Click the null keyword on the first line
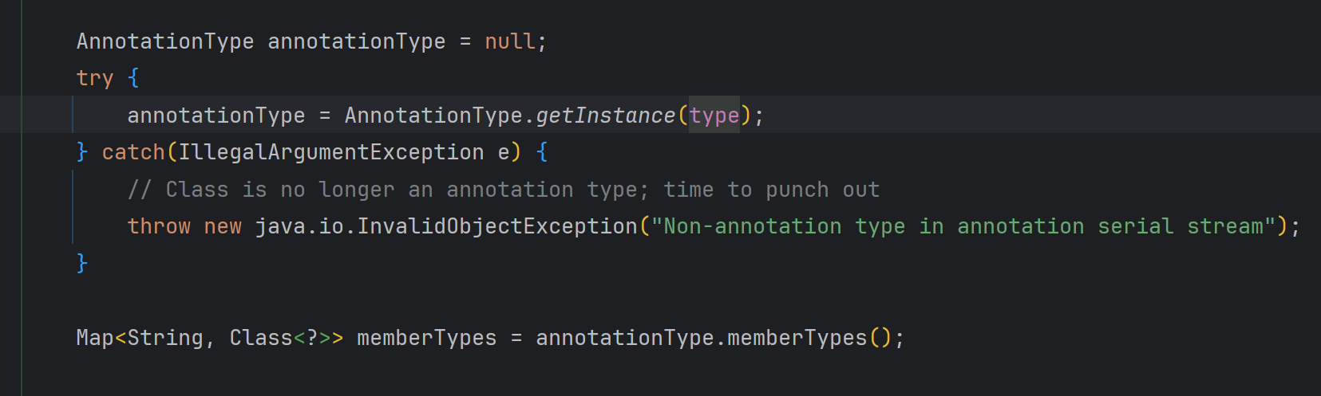This screenshot has width=1321, height=396. point(510,41)
